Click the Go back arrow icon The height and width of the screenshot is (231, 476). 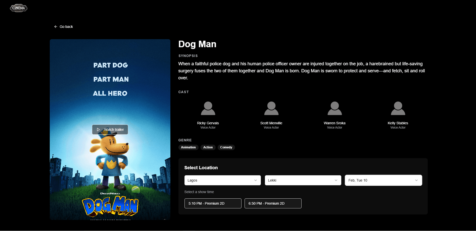pos(56,27)
